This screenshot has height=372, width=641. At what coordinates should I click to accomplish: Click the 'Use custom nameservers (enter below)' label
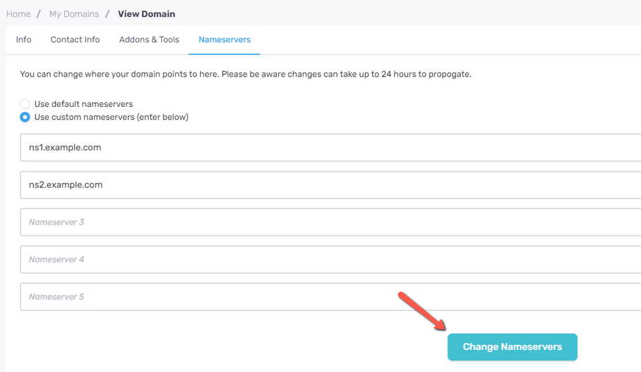click(x=111, y=117)
